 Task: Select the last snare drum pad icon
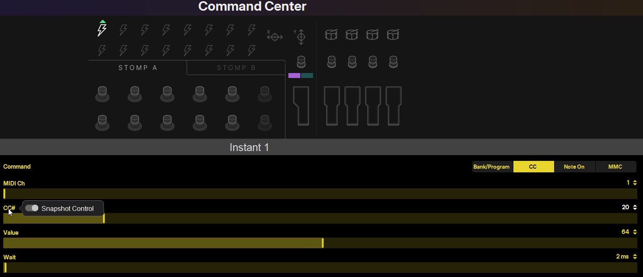393,34
